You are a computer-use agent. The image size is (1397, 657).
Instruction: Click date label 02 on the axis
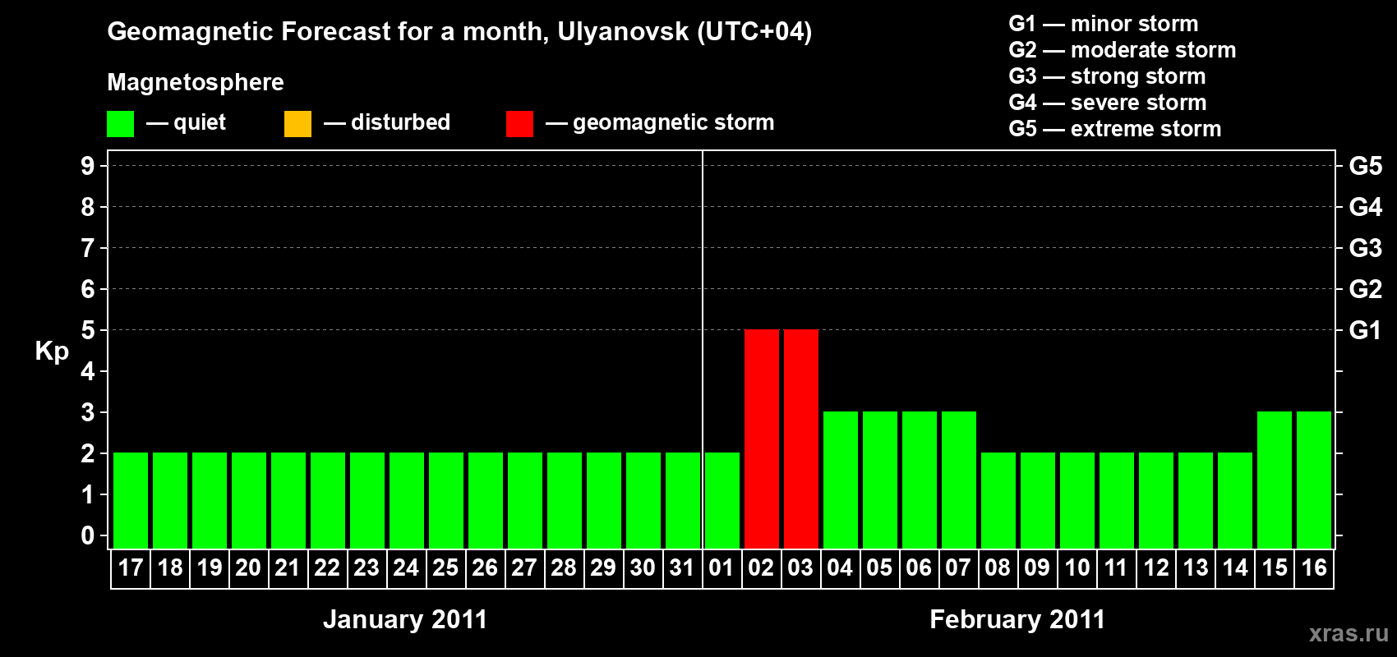coord(761,567)
